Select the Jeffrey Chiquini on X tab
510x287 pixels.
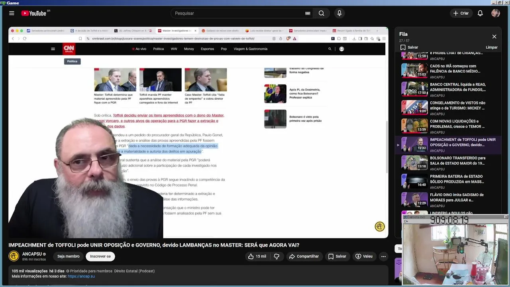(x=133, y=31)
